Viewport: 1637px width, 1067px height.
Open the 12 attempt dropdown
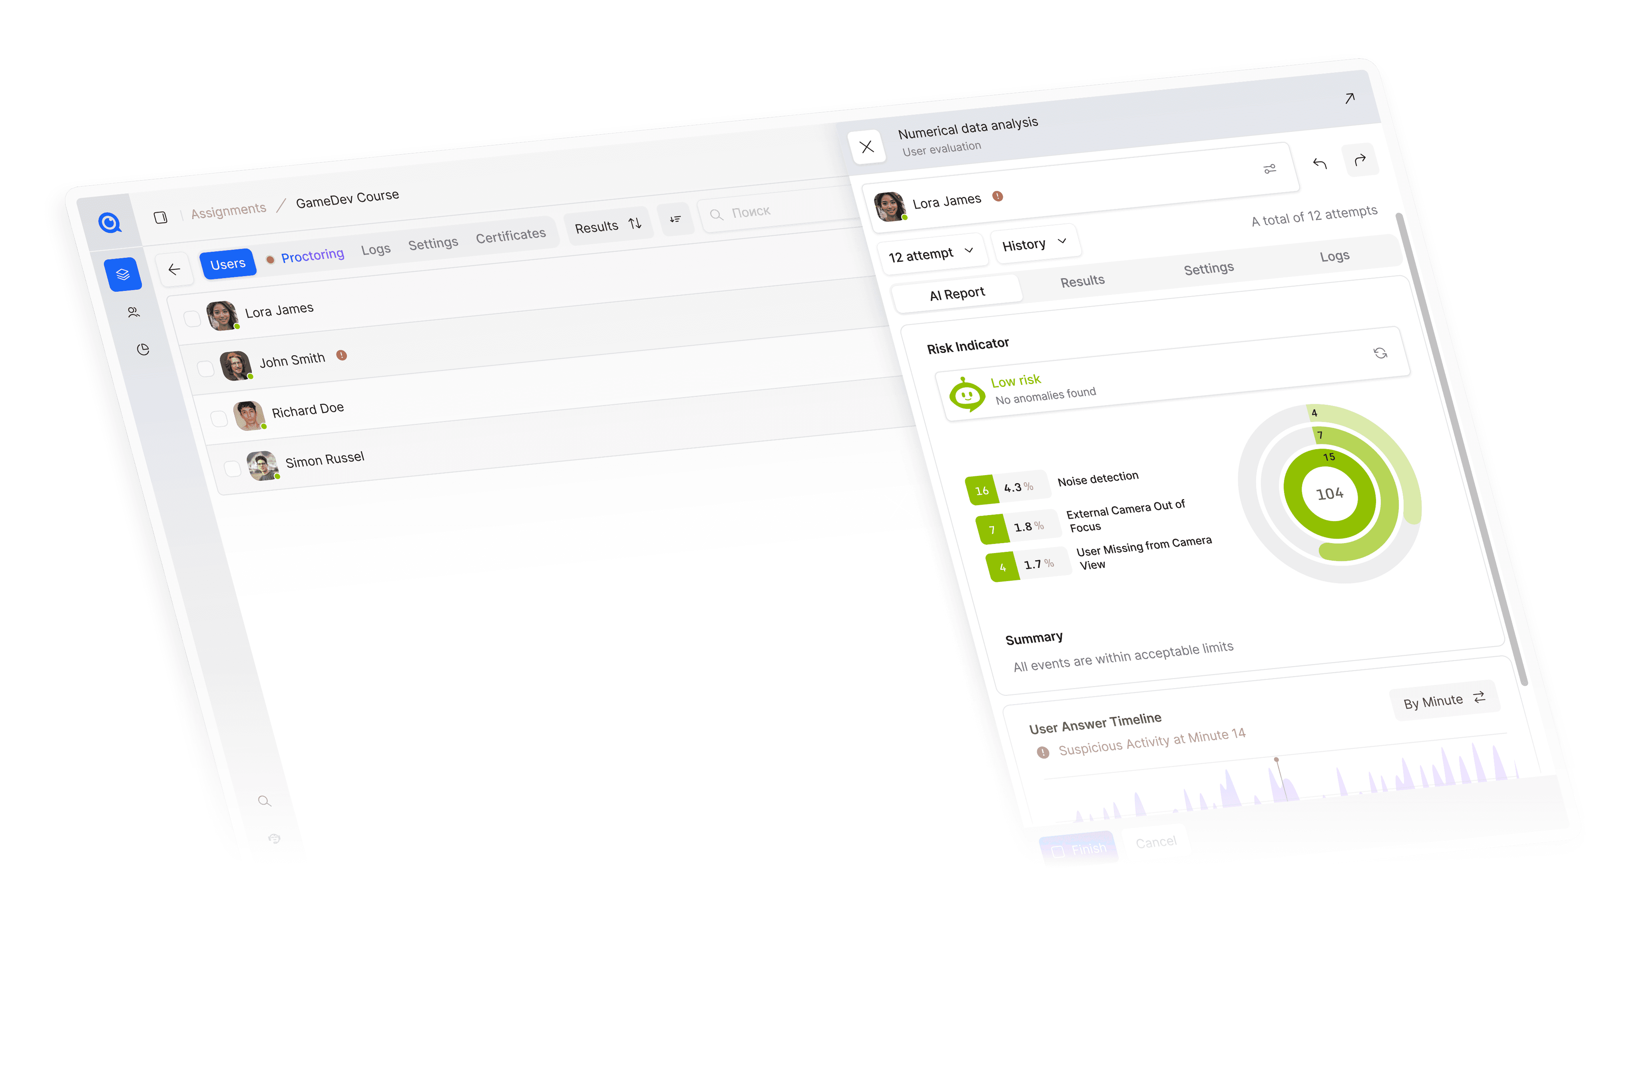(931, 255)
